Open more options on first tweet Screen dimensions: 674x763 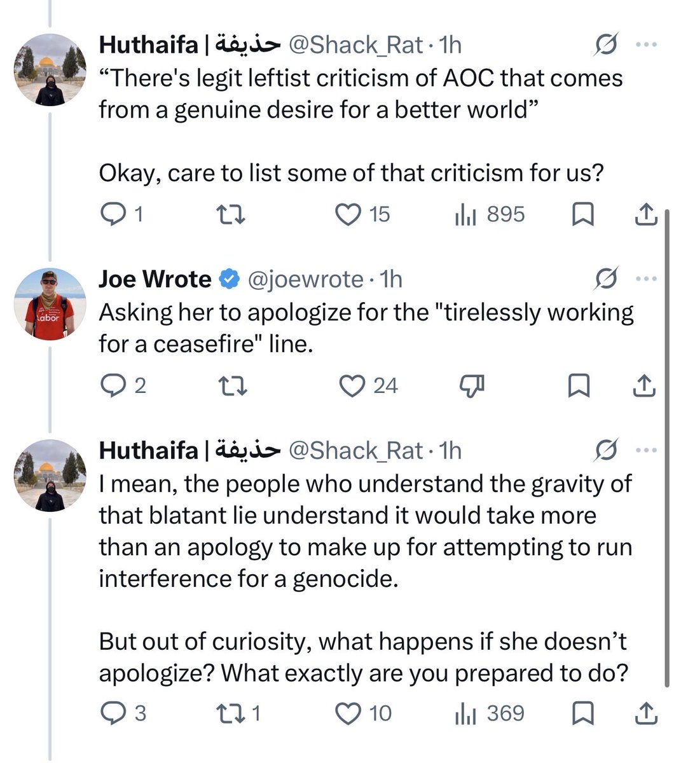click(646, 45)
